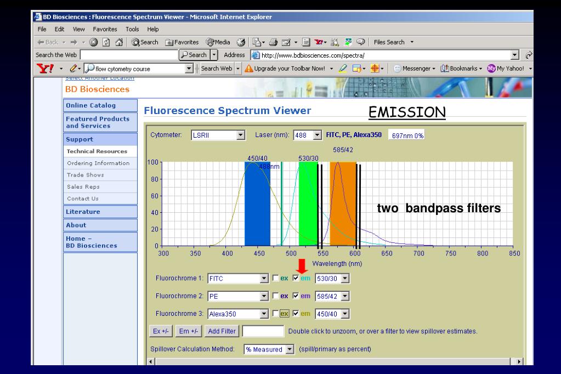Viewport: 561px width, 374px height.
Task: Click the Ex +/- button
Action: 161,331
